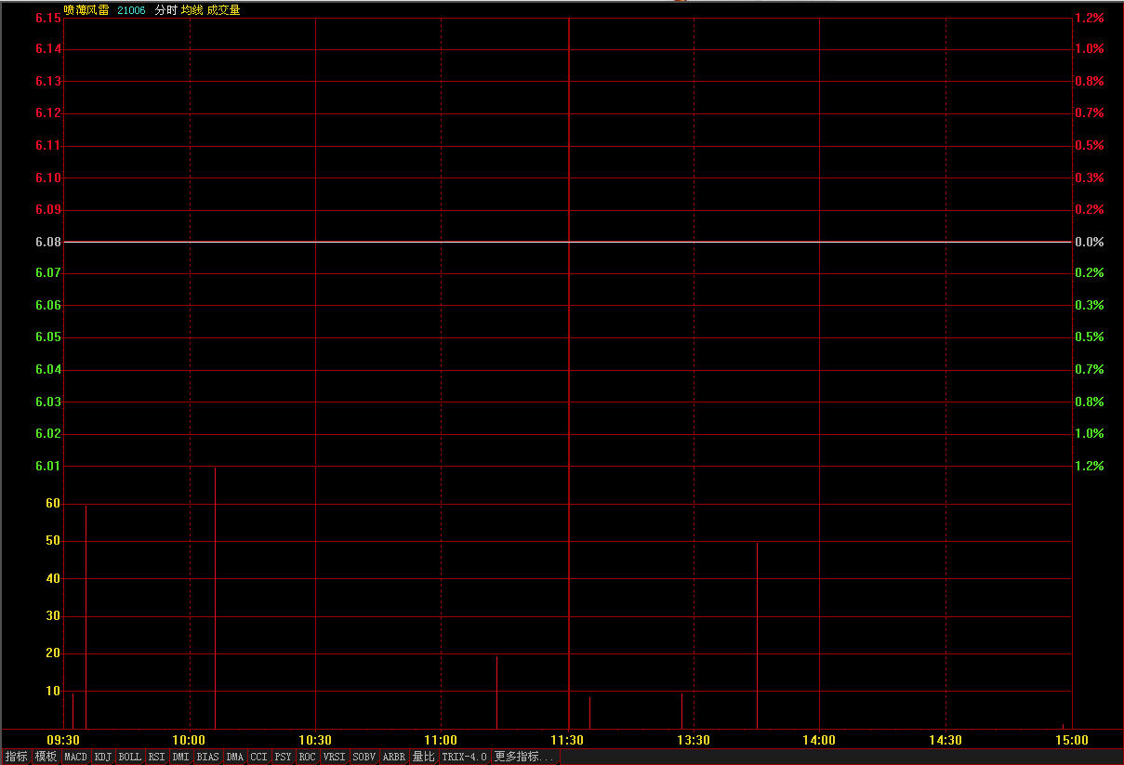The image size is (1124, 765).
Task: Show the 量比 volume ratio tab
Action: pos(424,757)
